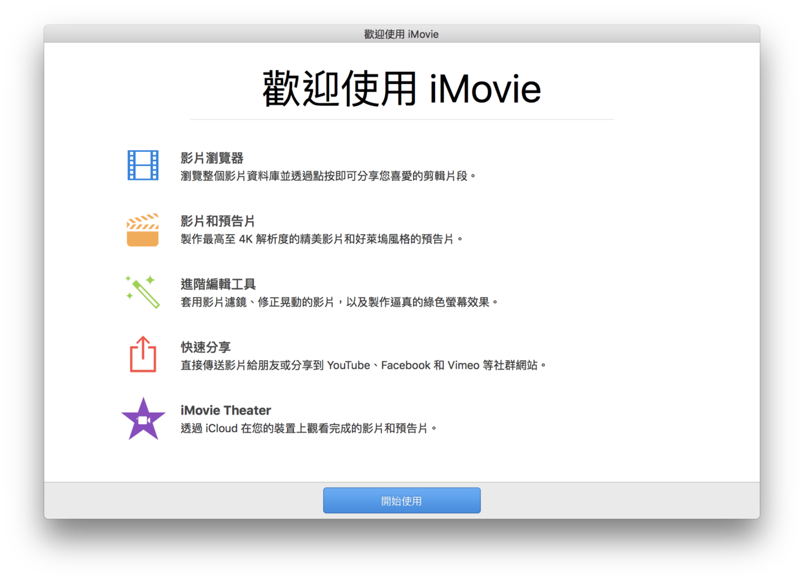Click the description mentioning 綠色螢幕效果

click(340, 302)
